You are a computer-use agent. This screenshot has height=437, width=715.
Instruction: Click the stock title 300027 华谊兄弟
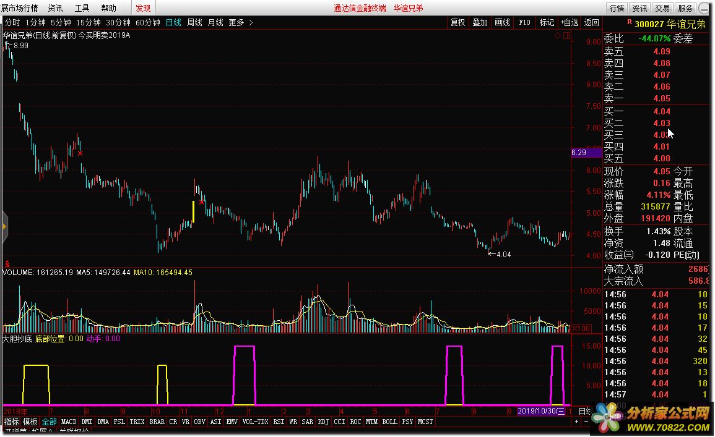[x=671, y=24]
